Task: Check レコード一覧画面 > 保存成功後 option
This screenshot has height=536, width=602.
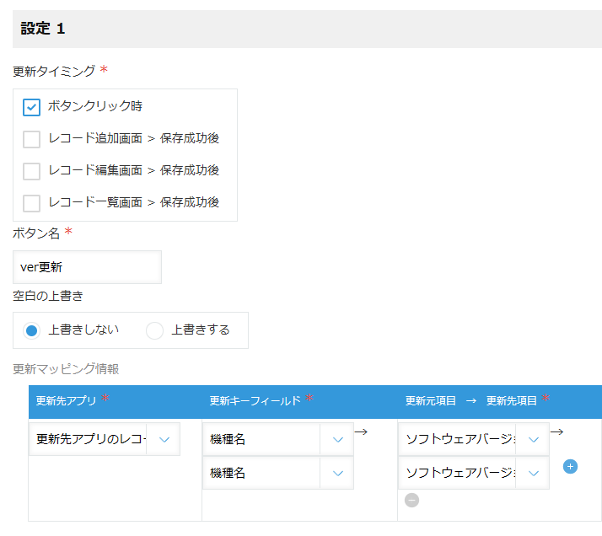Action: (31, 203)
